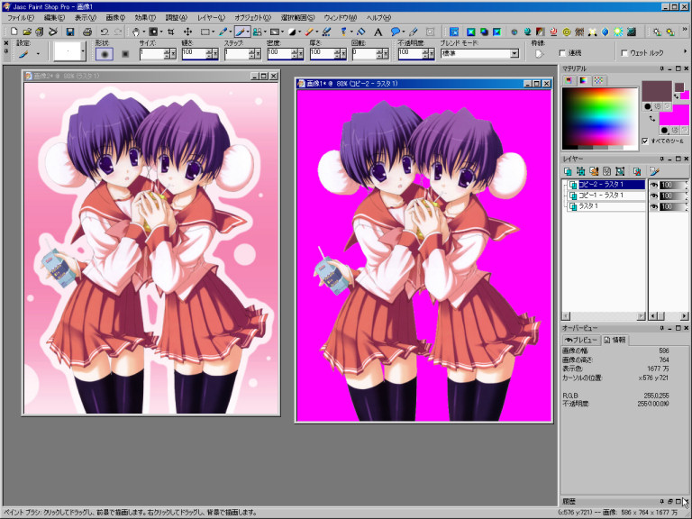692x519 pixels.
Task: Open the ヘルプ(H) menu
Action: [378, 18]
